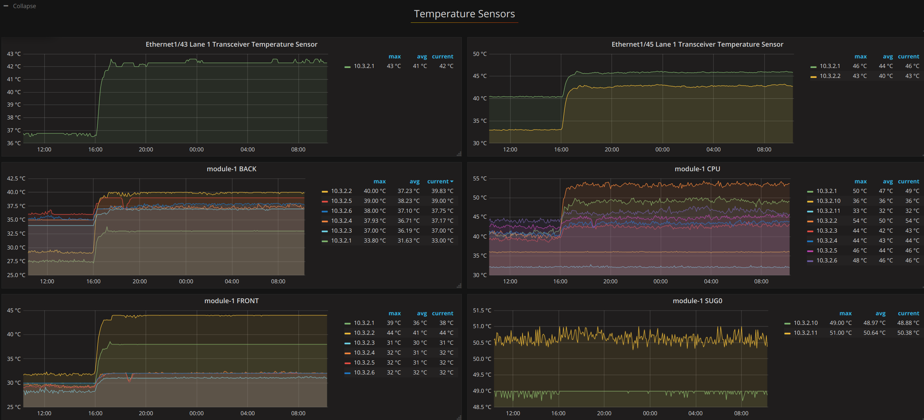The image size is (924, 420).
Task: Click the resize handle of the Ethernet1/43 panel
Action: coord(459,154)
